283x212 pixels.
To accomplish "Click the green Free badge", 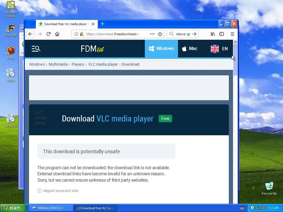I will click(165, 118).
